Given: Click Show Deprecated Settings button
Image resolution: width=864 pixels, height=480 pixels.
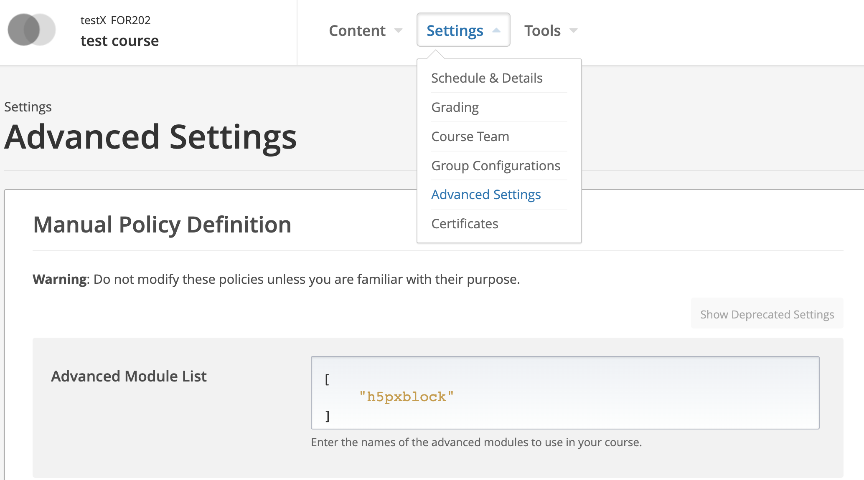Looking at the screenshot, I should (x=767, y=314).
